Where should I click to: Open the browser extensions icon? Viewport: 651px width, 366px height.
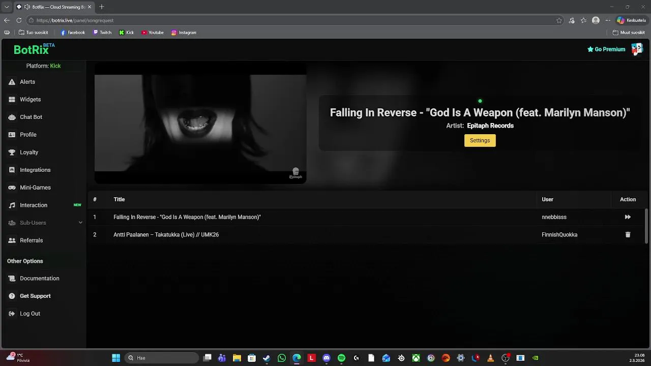point(572,20)
